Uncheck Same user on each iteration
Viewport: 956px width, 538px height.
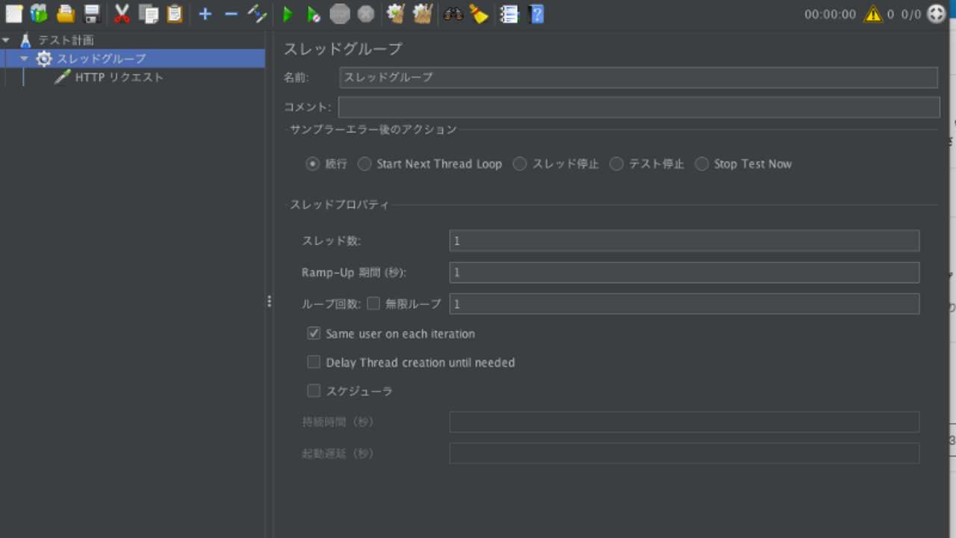point(314,333)
